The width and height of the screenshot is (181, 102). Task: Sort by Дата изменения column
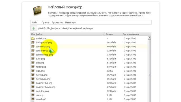tap(131, 34)
